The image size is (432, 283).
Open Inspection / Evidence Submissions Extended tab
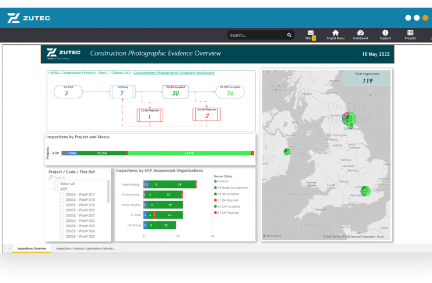coord(85,248)
